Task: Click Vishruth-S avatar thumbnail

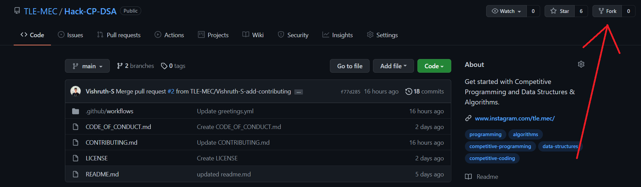Action: coord(76,91)
